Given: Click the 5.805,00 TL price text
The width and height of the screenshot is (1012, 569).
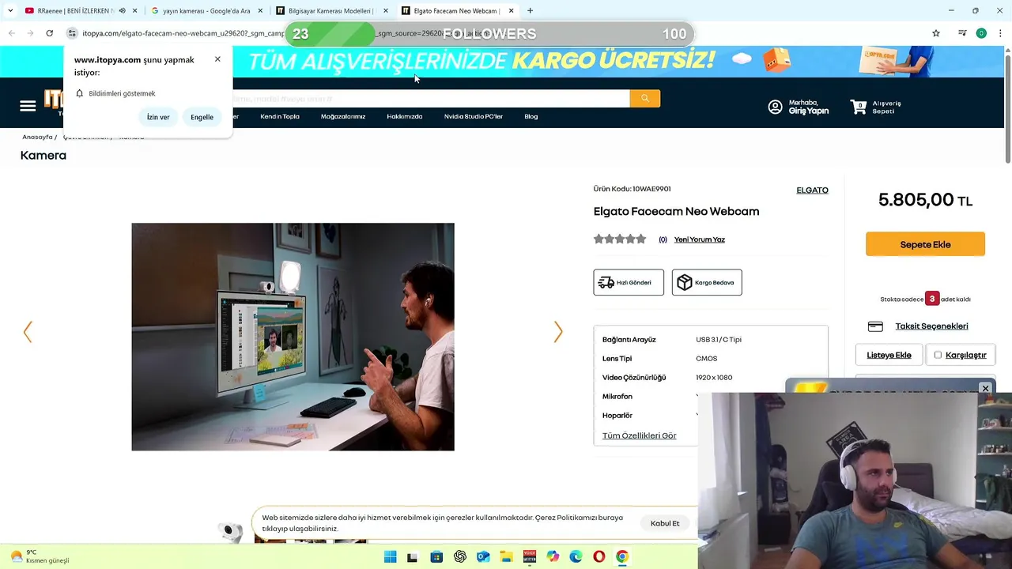Looking at the screenshot, I should coord(925,200).
